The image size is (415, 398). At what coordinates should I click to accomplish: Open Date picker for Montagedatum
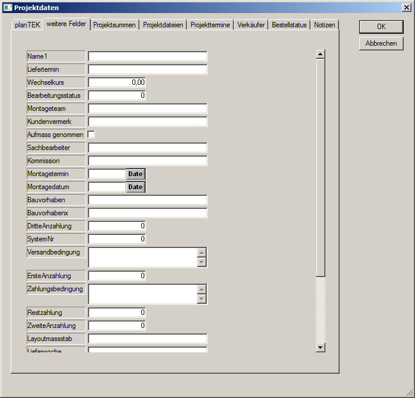pos(135,187)
